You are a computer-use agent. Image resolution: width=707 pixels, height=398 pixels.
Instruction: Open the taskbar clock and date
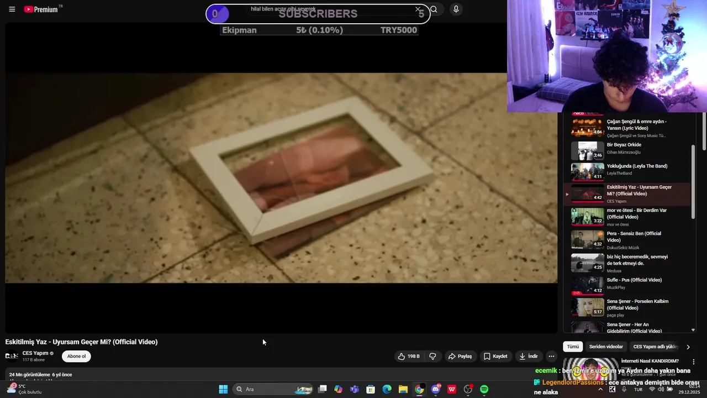tap(689, 389)
